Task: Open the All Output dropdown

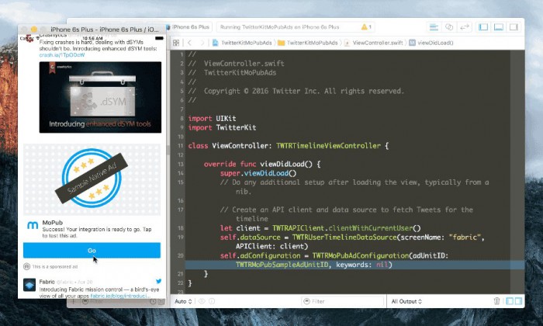Action: [410, 301]
